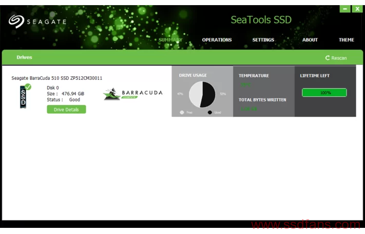Switch to the OPERATIONS tab

pyautogui.click(x=217, y=40)
